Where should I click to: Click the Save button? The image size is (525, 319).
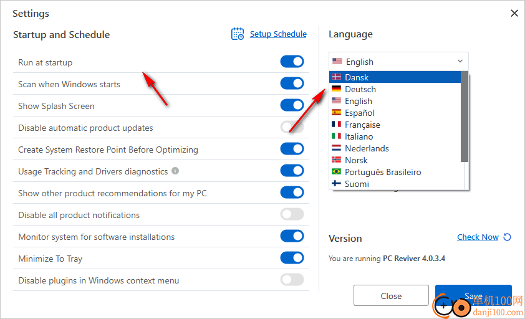[473, 295]
